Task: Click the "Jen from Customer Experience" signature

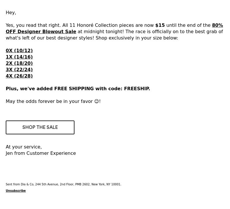Action: (x=41, y=153)
